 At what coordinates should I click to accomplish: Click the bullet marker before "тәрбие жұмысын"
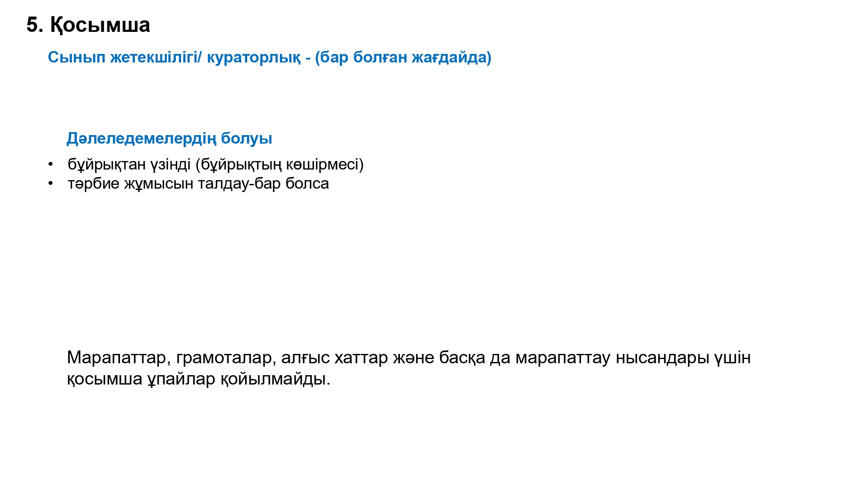[x=51, y=184]
